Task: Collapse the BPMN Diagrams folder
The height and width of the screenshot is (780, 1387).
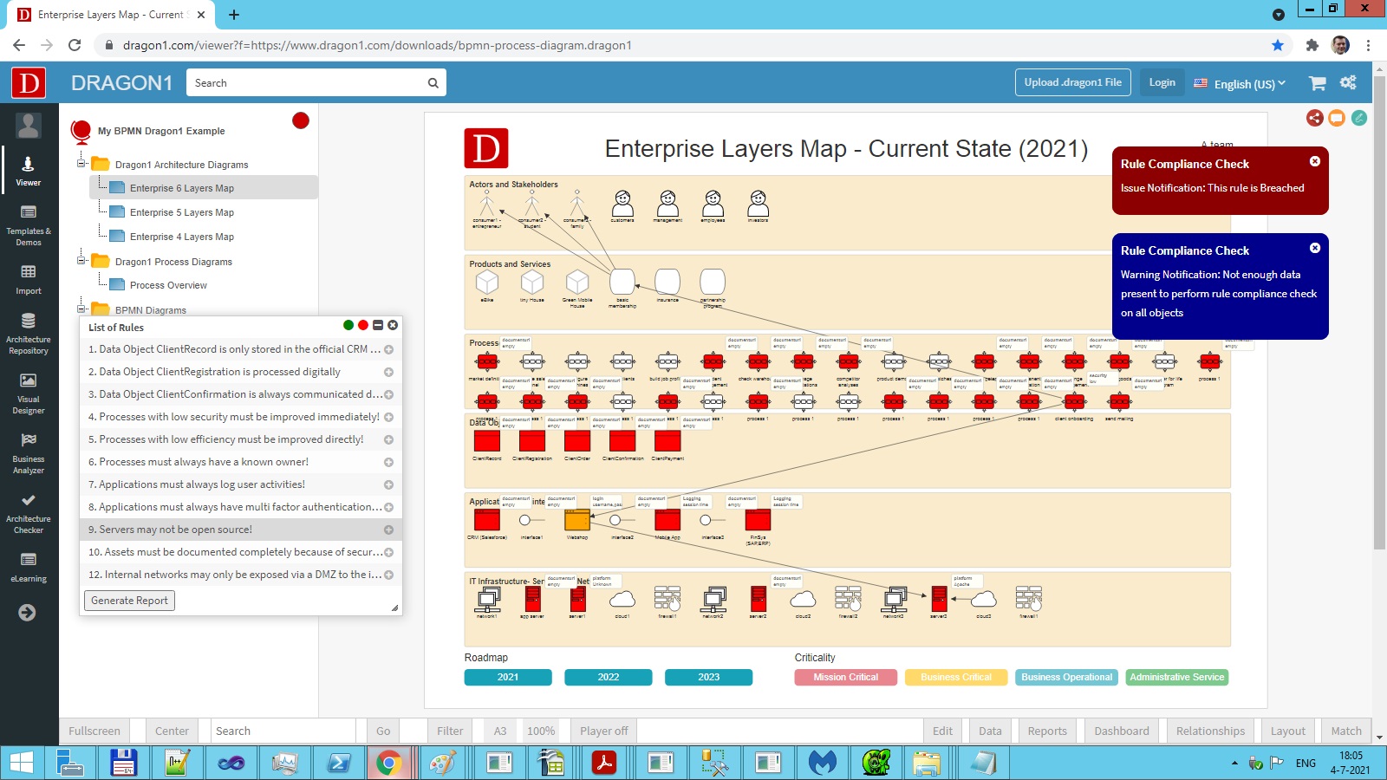Action: click(x=81, y=309)
